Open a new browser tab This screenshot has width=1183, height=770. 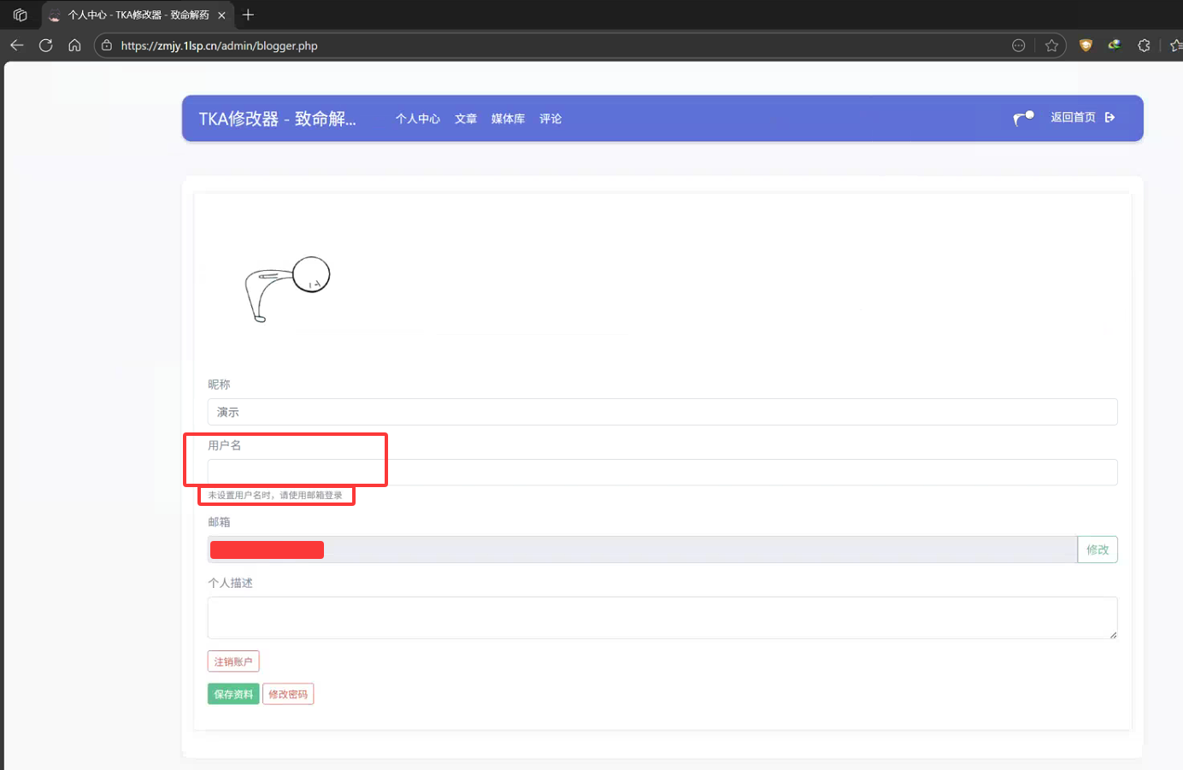[249, 15]
